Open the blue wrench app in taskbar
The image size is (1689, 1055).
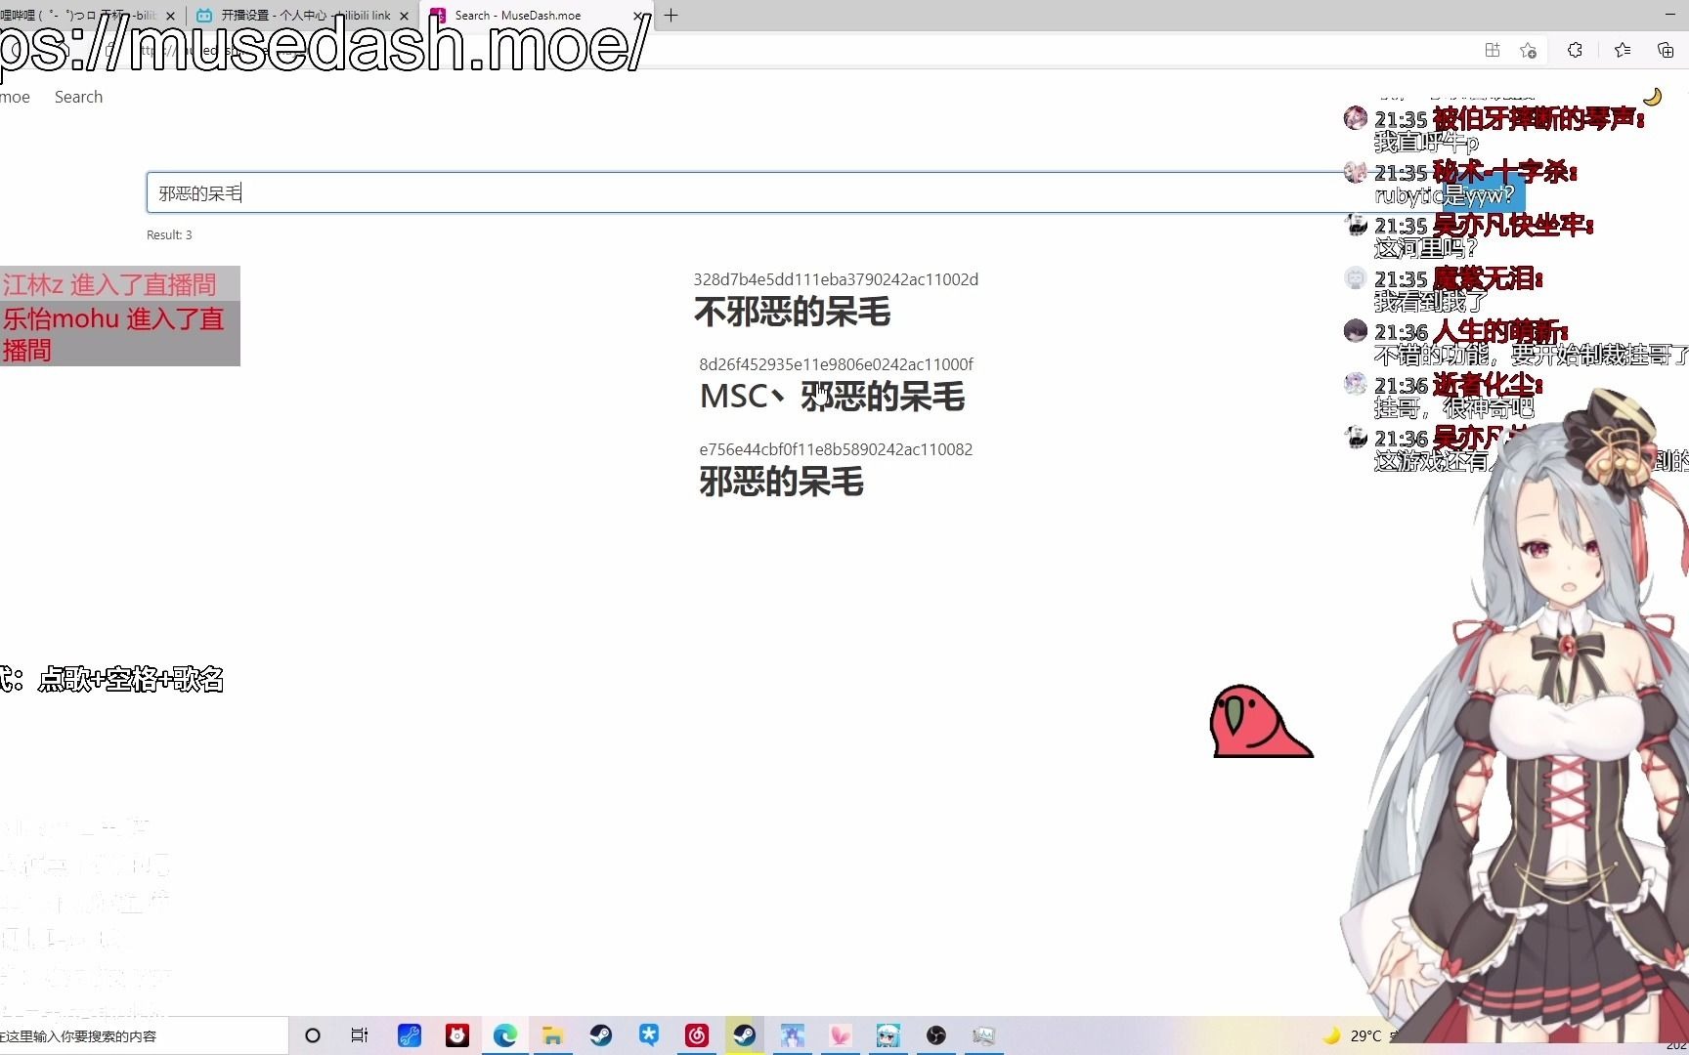coord(409,1035)
